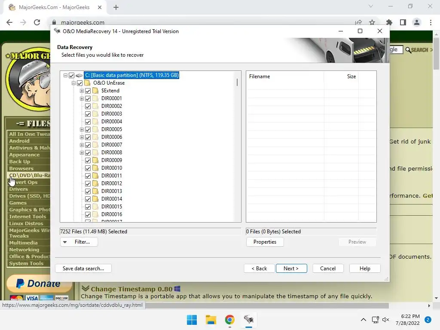The image size is (440, 330).
Task: Open the Chrome profile avatar
Action: tap(417, 22)
